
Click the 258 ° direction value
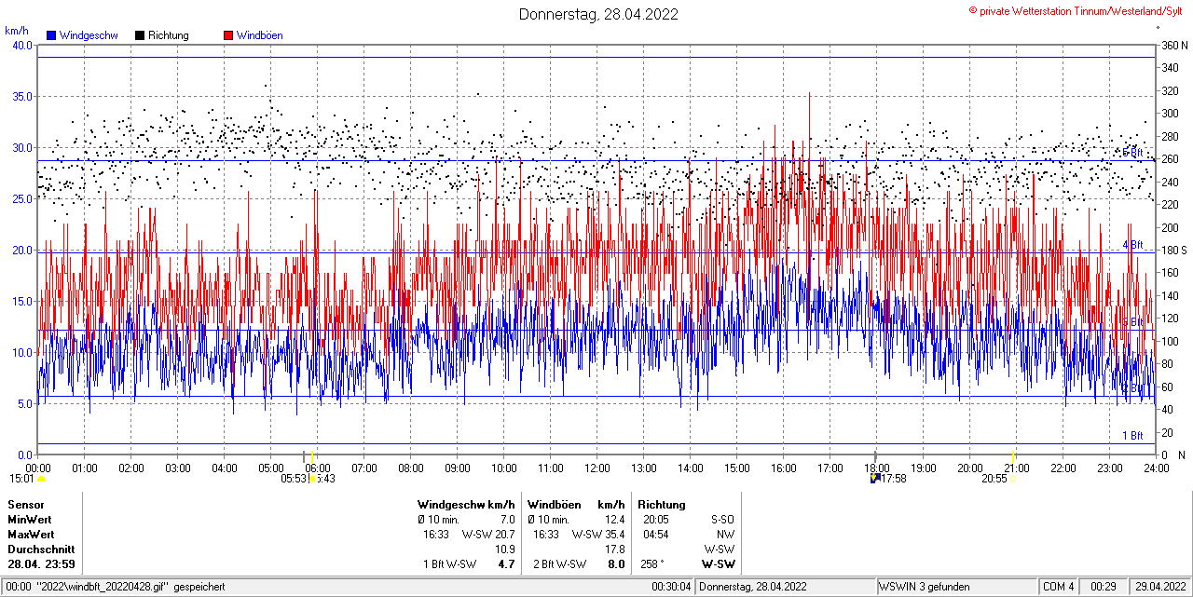pyautogui.click(x=652, y=564)
